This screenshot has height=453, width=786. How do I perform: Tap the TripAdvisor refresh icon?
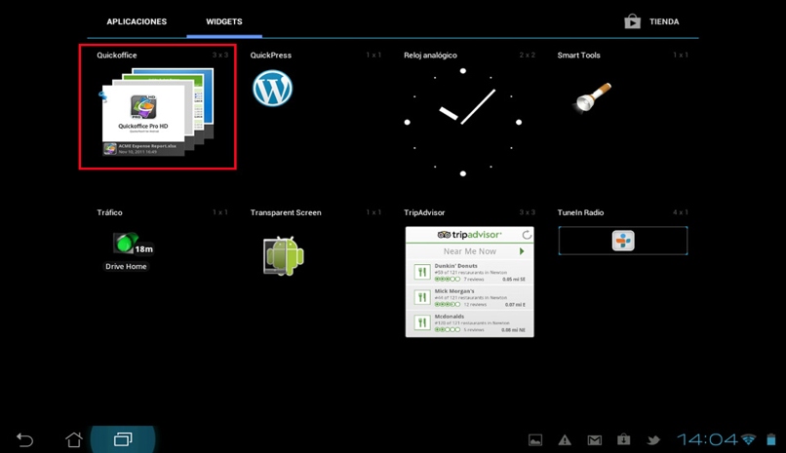click(527, 234)
